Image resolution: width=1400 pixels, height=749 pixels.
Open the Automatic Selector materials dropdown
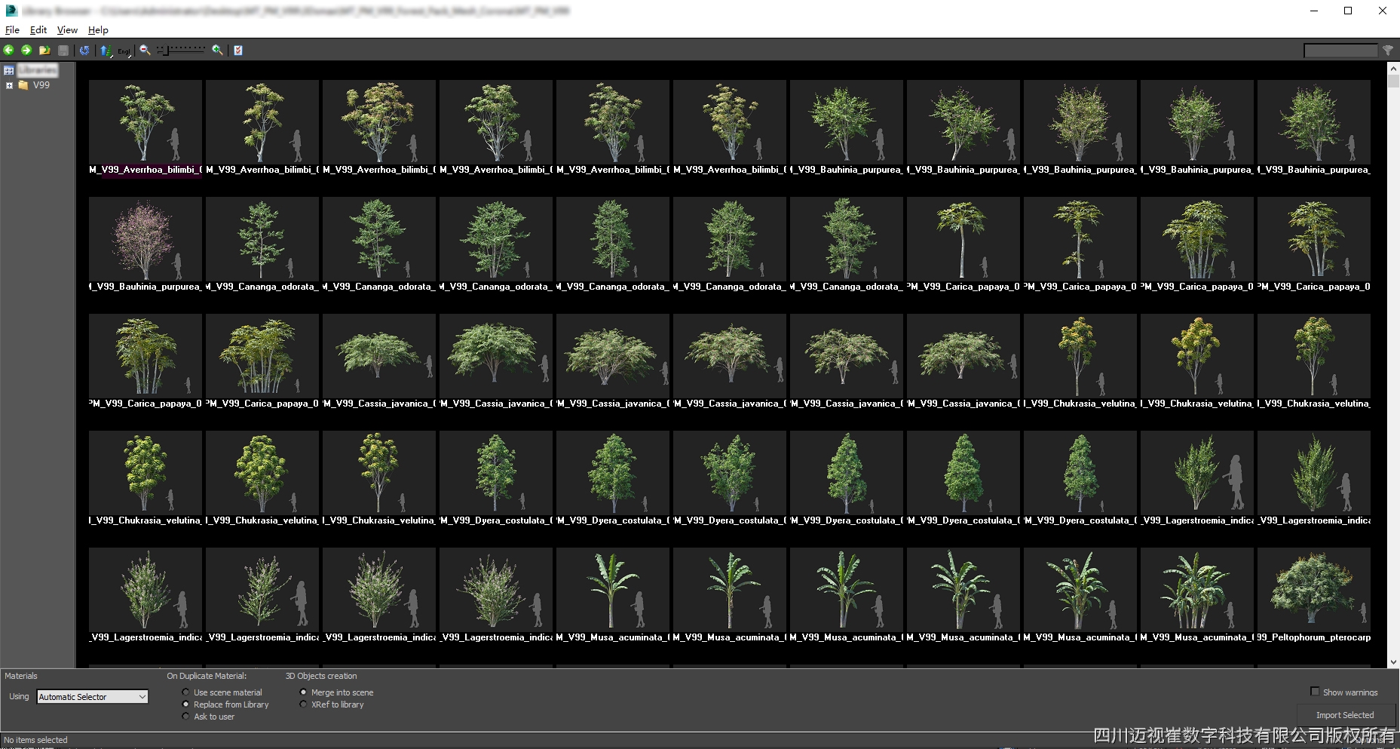pyautogui.click(x=142, y=696)
